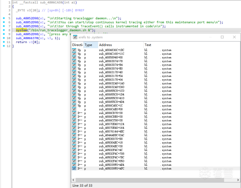This screenshot has width=241, height=188.
Task: Click the highlighted system function name
Action: tap(21, 30)
